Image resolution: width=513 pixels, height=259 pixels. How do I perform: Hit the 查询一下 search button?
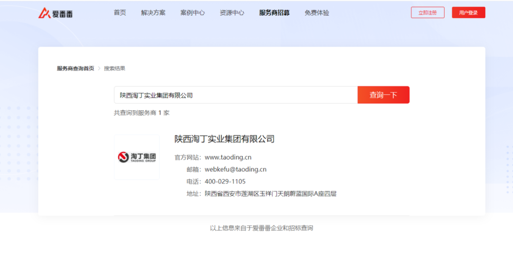click(383, 95)
